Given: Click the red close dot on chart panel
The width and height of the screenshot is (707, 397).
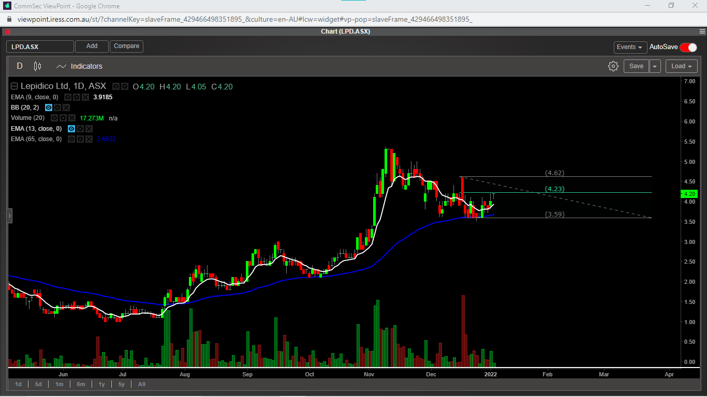Looking at the screenshot, I should point(7,32).
